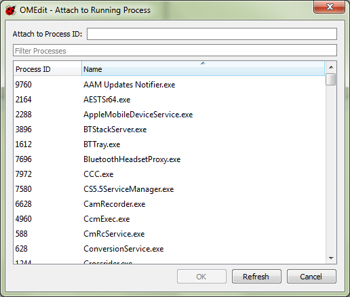This screenshot has height=297, width=350.
Task: Close the Attach to Running Process dialog
Action: (329, 7)
